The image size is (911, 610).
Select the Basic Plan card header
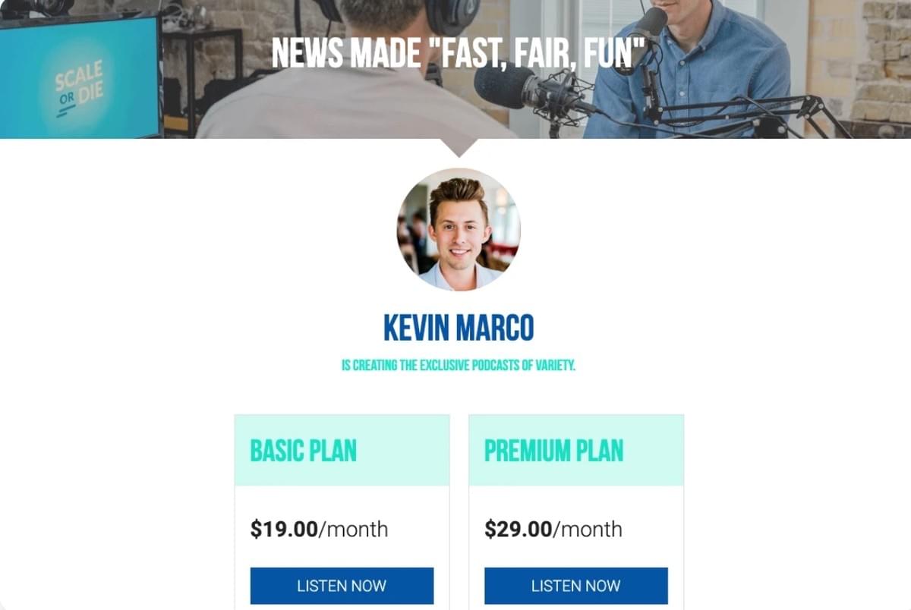point(342,450)
